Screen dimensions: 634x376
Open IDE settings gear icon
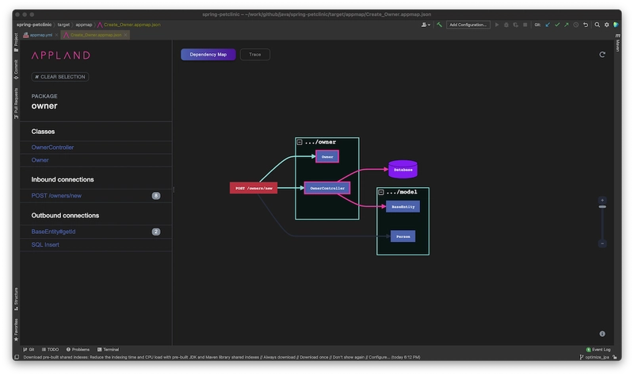(x=605, y=25)
